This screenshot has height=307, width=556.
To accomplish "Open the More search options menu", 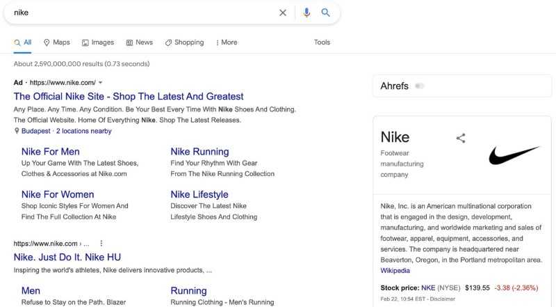I will 227,42.
